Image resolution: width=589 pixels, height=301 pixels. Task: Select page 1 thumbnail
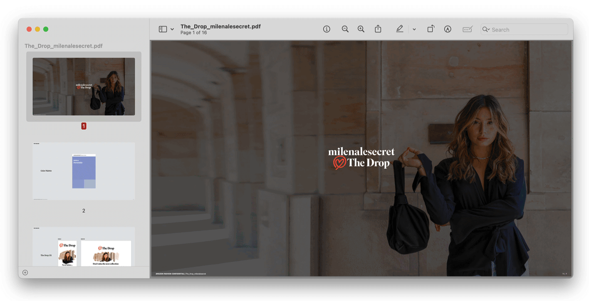point(84,86)
